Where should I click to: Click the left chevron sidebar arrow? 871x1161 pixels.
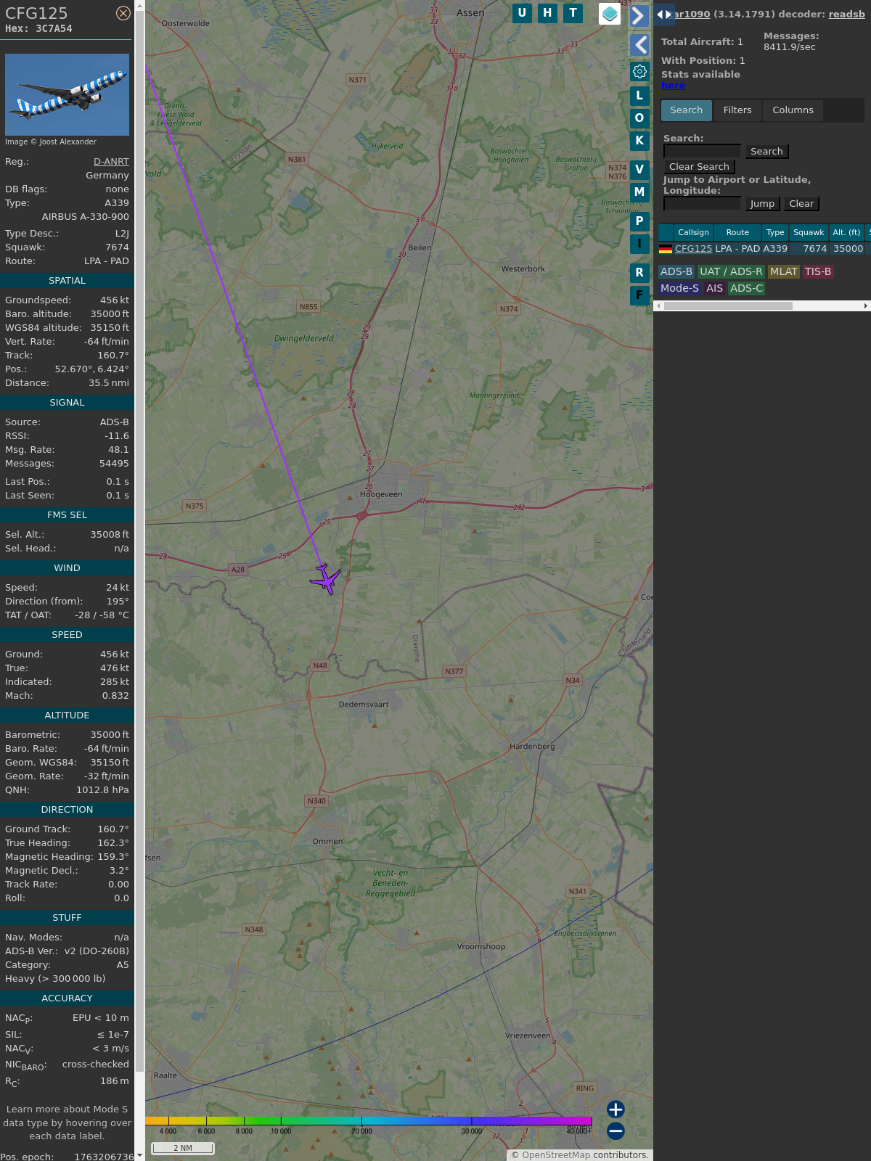click(639, 45)
